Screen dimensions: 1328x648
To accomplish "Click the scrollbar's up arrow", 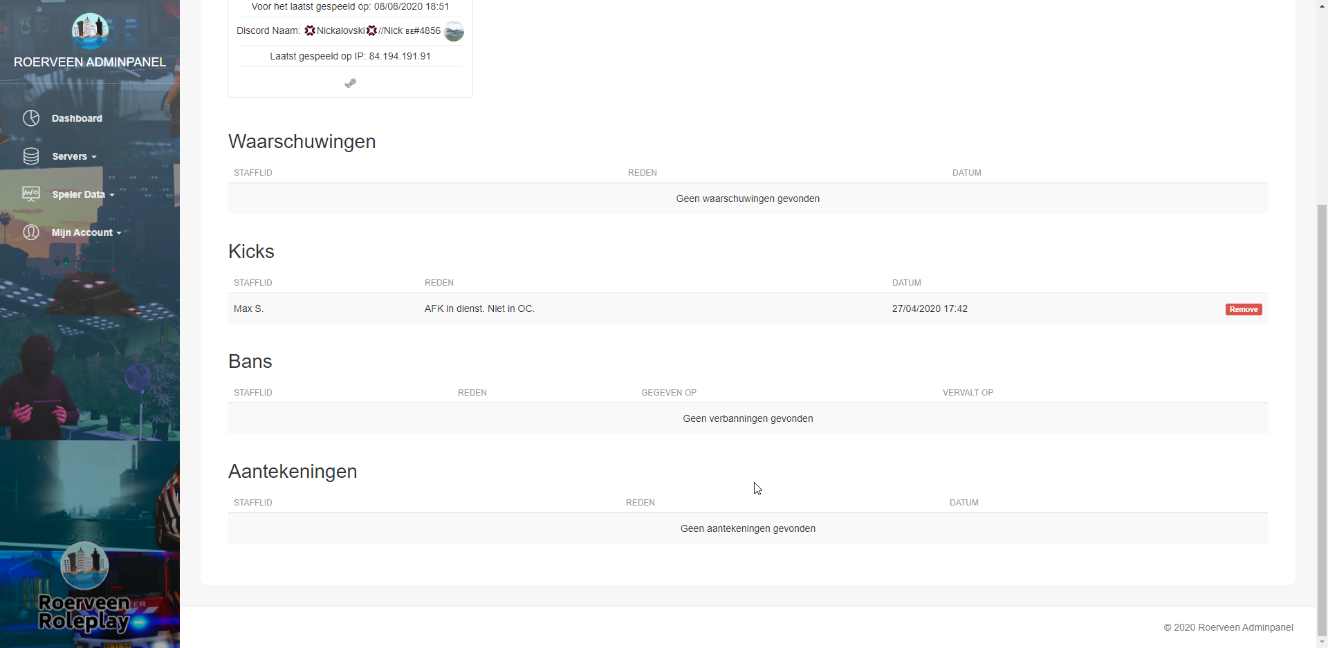I will point(1322,5).
